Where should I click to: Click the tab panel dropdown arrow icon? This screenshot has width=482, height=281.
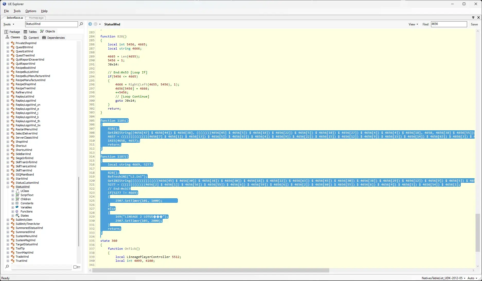[x=473, y=17]
